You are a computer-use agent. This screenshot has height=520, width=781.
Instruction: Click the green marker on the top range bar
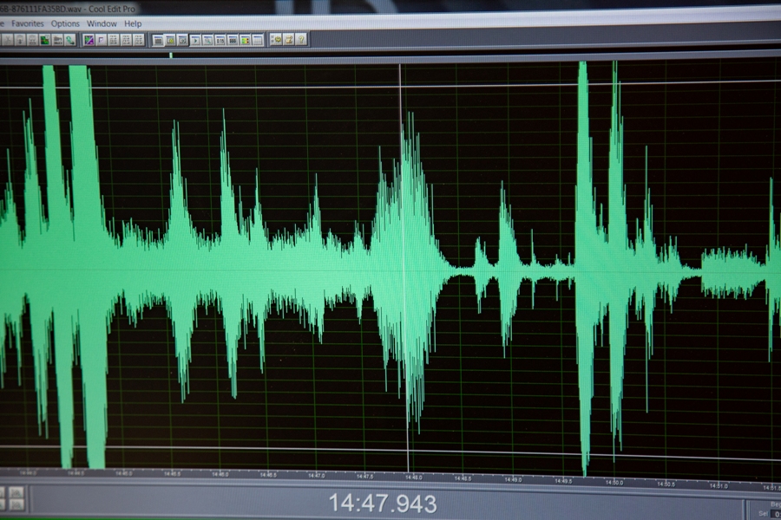[x=171, y=55]
